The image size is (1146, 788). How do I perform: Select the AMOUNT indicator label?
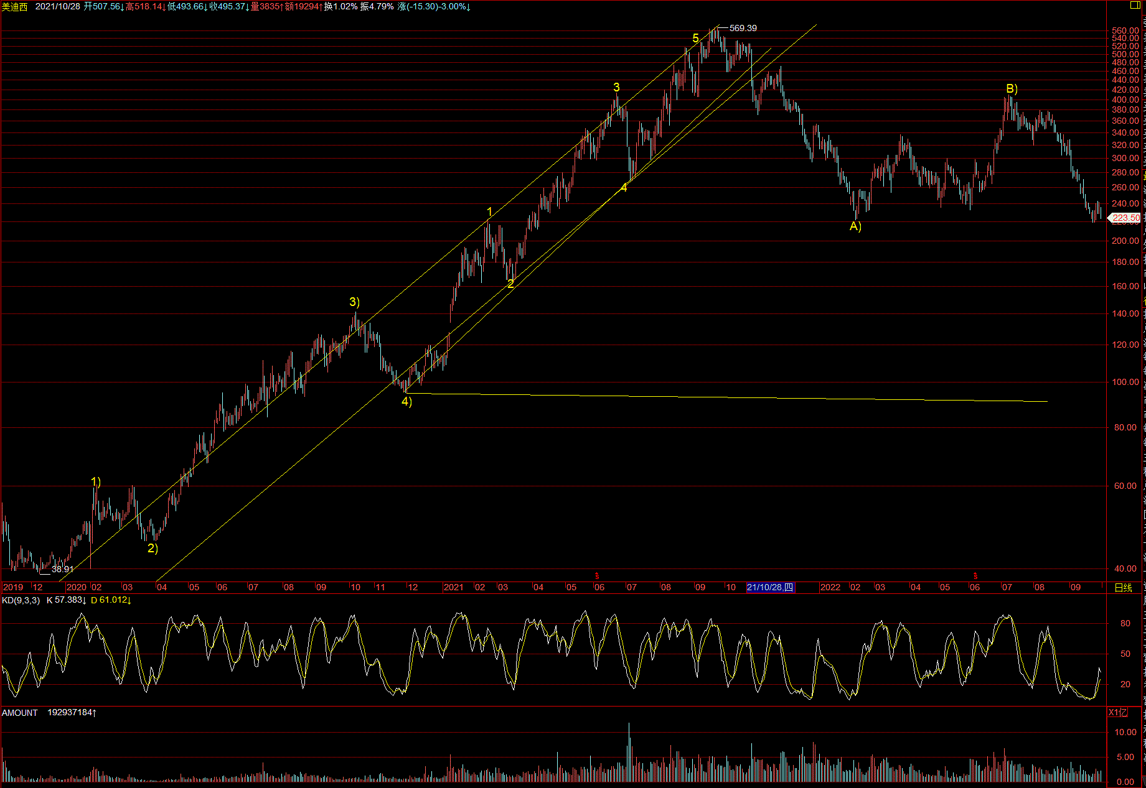(x=20, y=713)
